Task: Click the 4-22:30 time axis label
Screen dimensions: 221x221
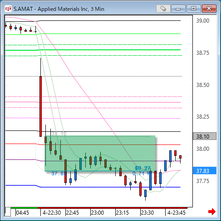Action: pos(52,213)
